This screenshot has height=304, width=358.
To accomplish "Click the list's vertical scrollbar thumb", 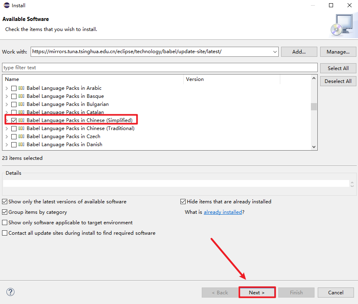I will (x=314, y=107).
